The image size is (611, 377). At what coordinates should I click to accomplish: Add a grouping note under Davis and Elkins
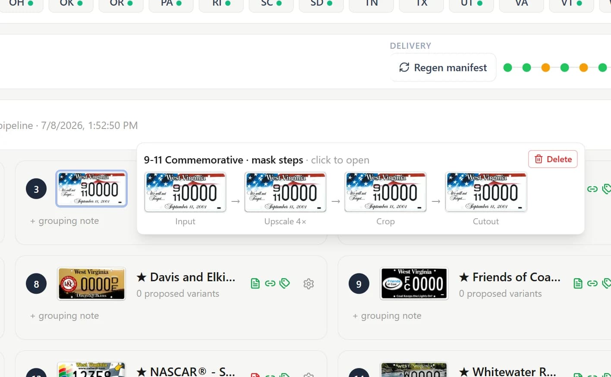pos(64,316)
